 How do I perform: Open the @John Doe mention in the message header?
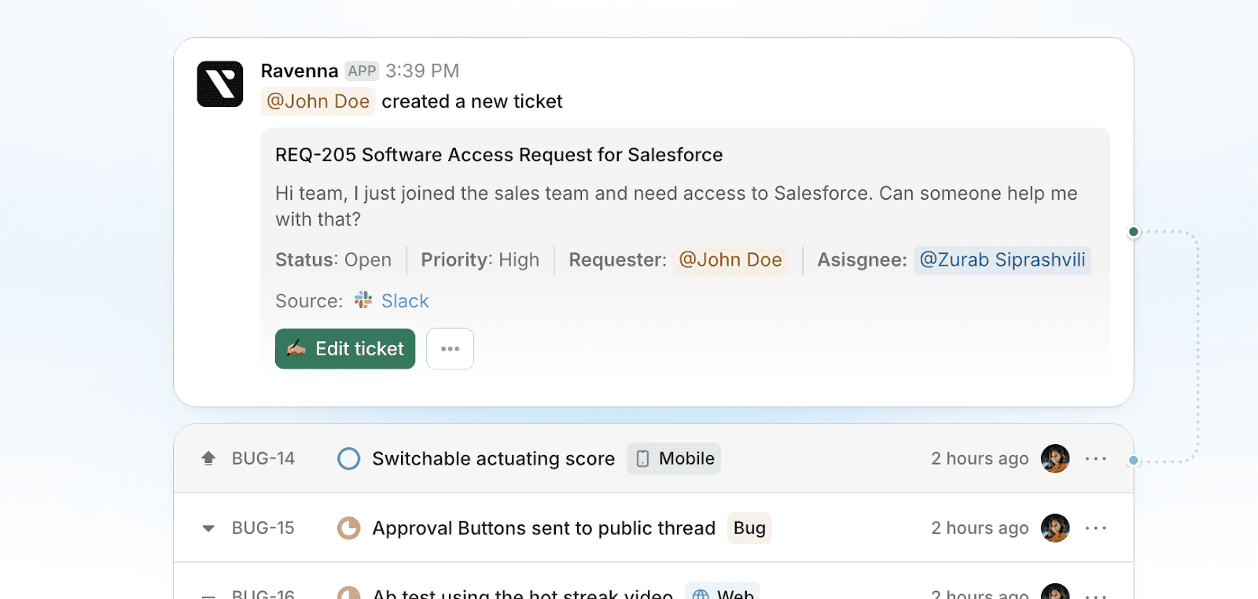[x=318, y=101]
